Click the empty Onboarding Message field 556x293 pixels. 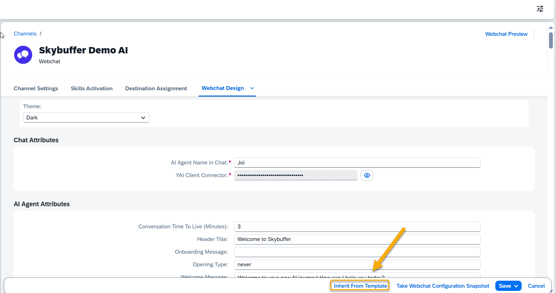pos(357,252)
